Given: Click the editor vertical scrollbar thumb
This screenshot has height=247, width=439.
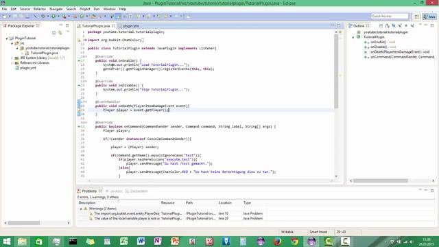Looking at the screenshot, I should point(336,71).
